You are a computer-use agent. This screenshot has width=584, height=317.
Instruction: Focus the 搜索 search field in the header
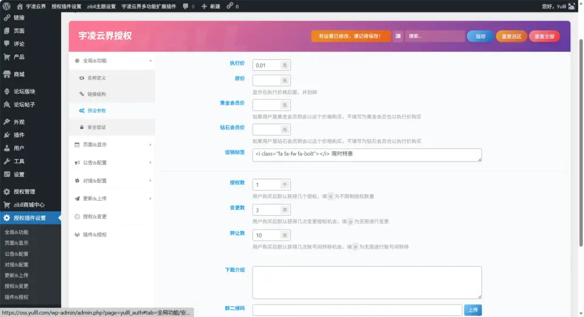[x=435, y=36]
